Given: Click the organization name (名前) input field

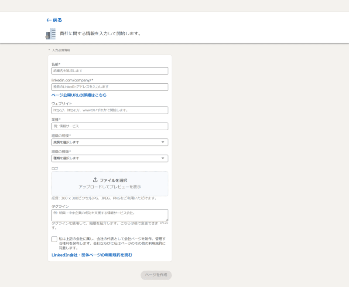Looking at the screenshot, I should 110,71.
